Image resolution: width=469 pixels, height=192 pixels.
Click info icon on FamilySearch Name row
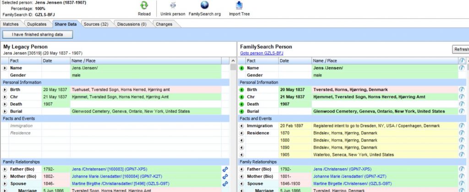[462, 68]
